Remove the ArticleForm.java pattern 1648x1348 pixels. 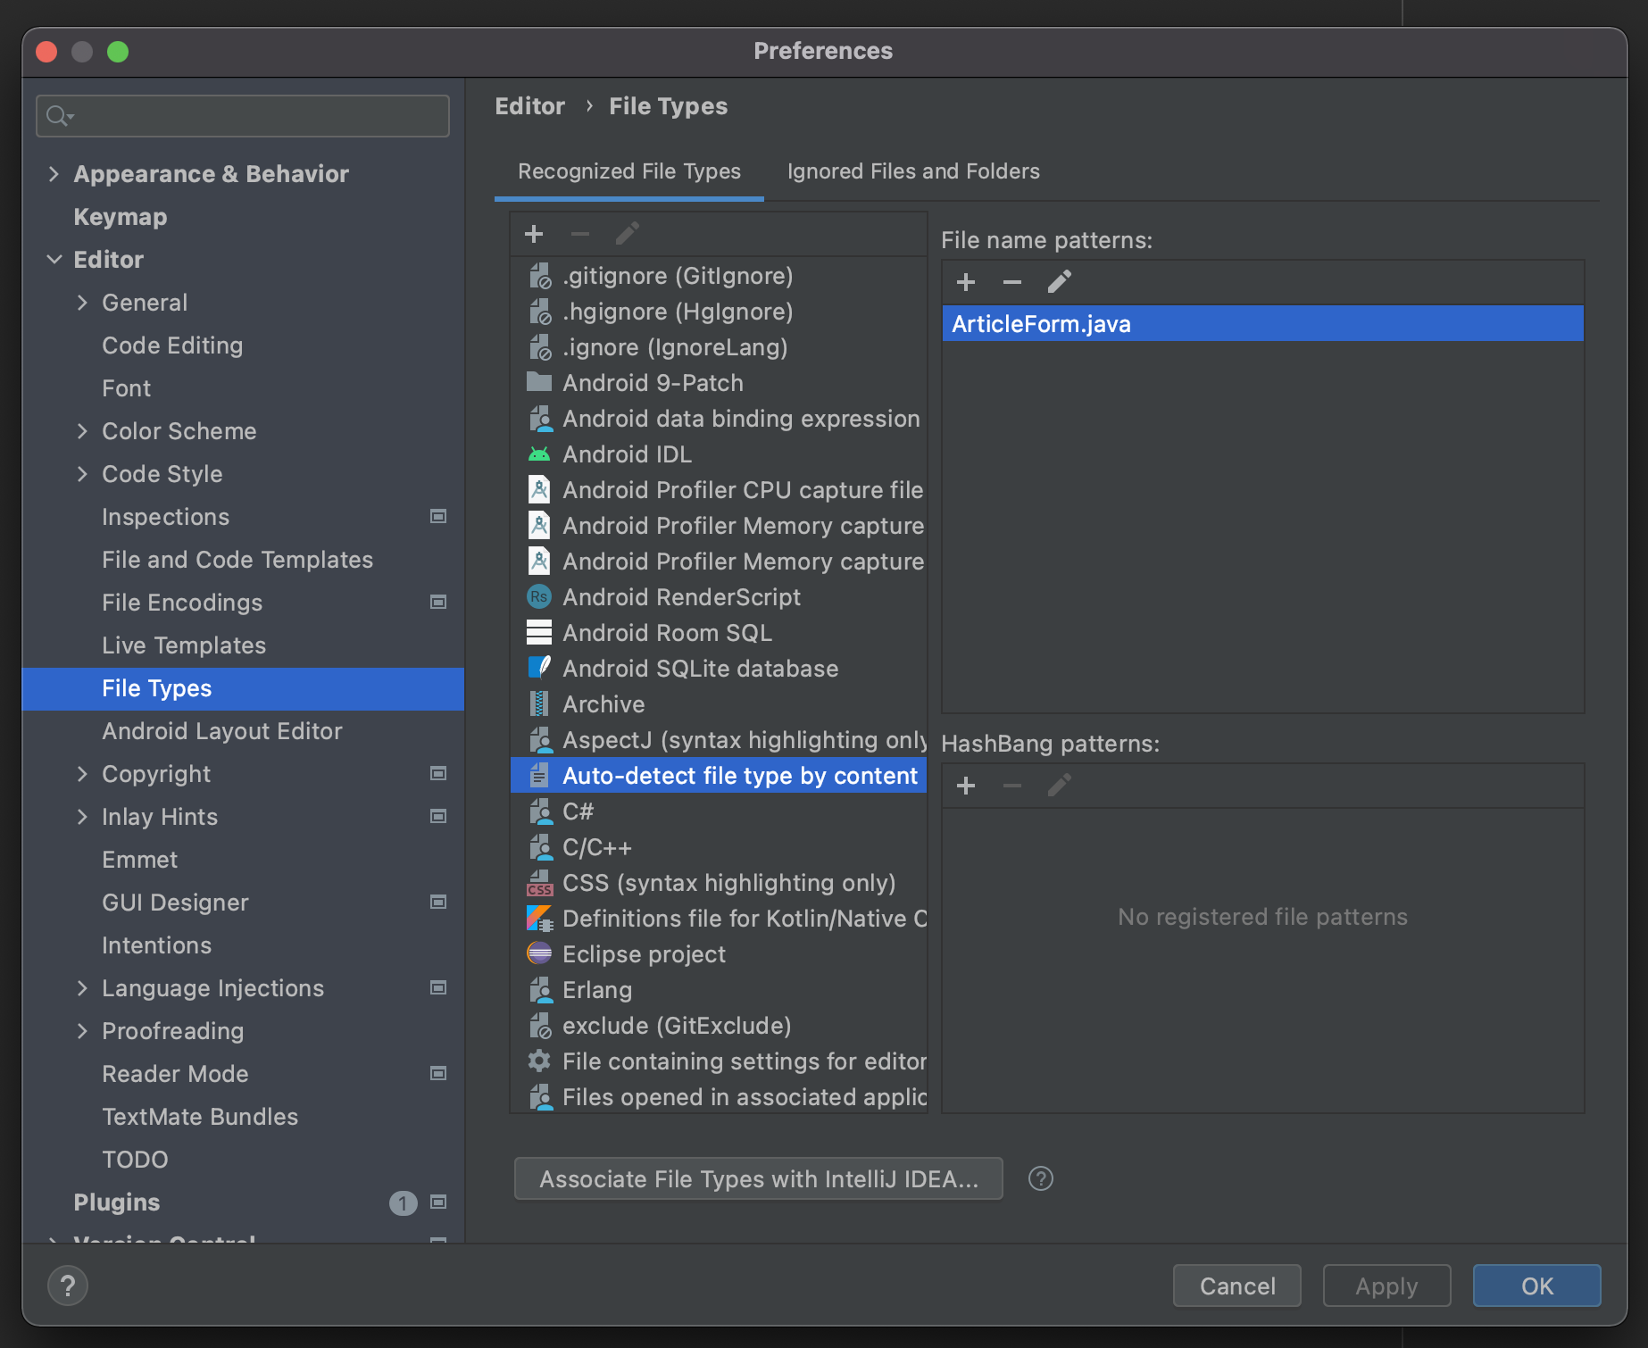(1012, 281)
